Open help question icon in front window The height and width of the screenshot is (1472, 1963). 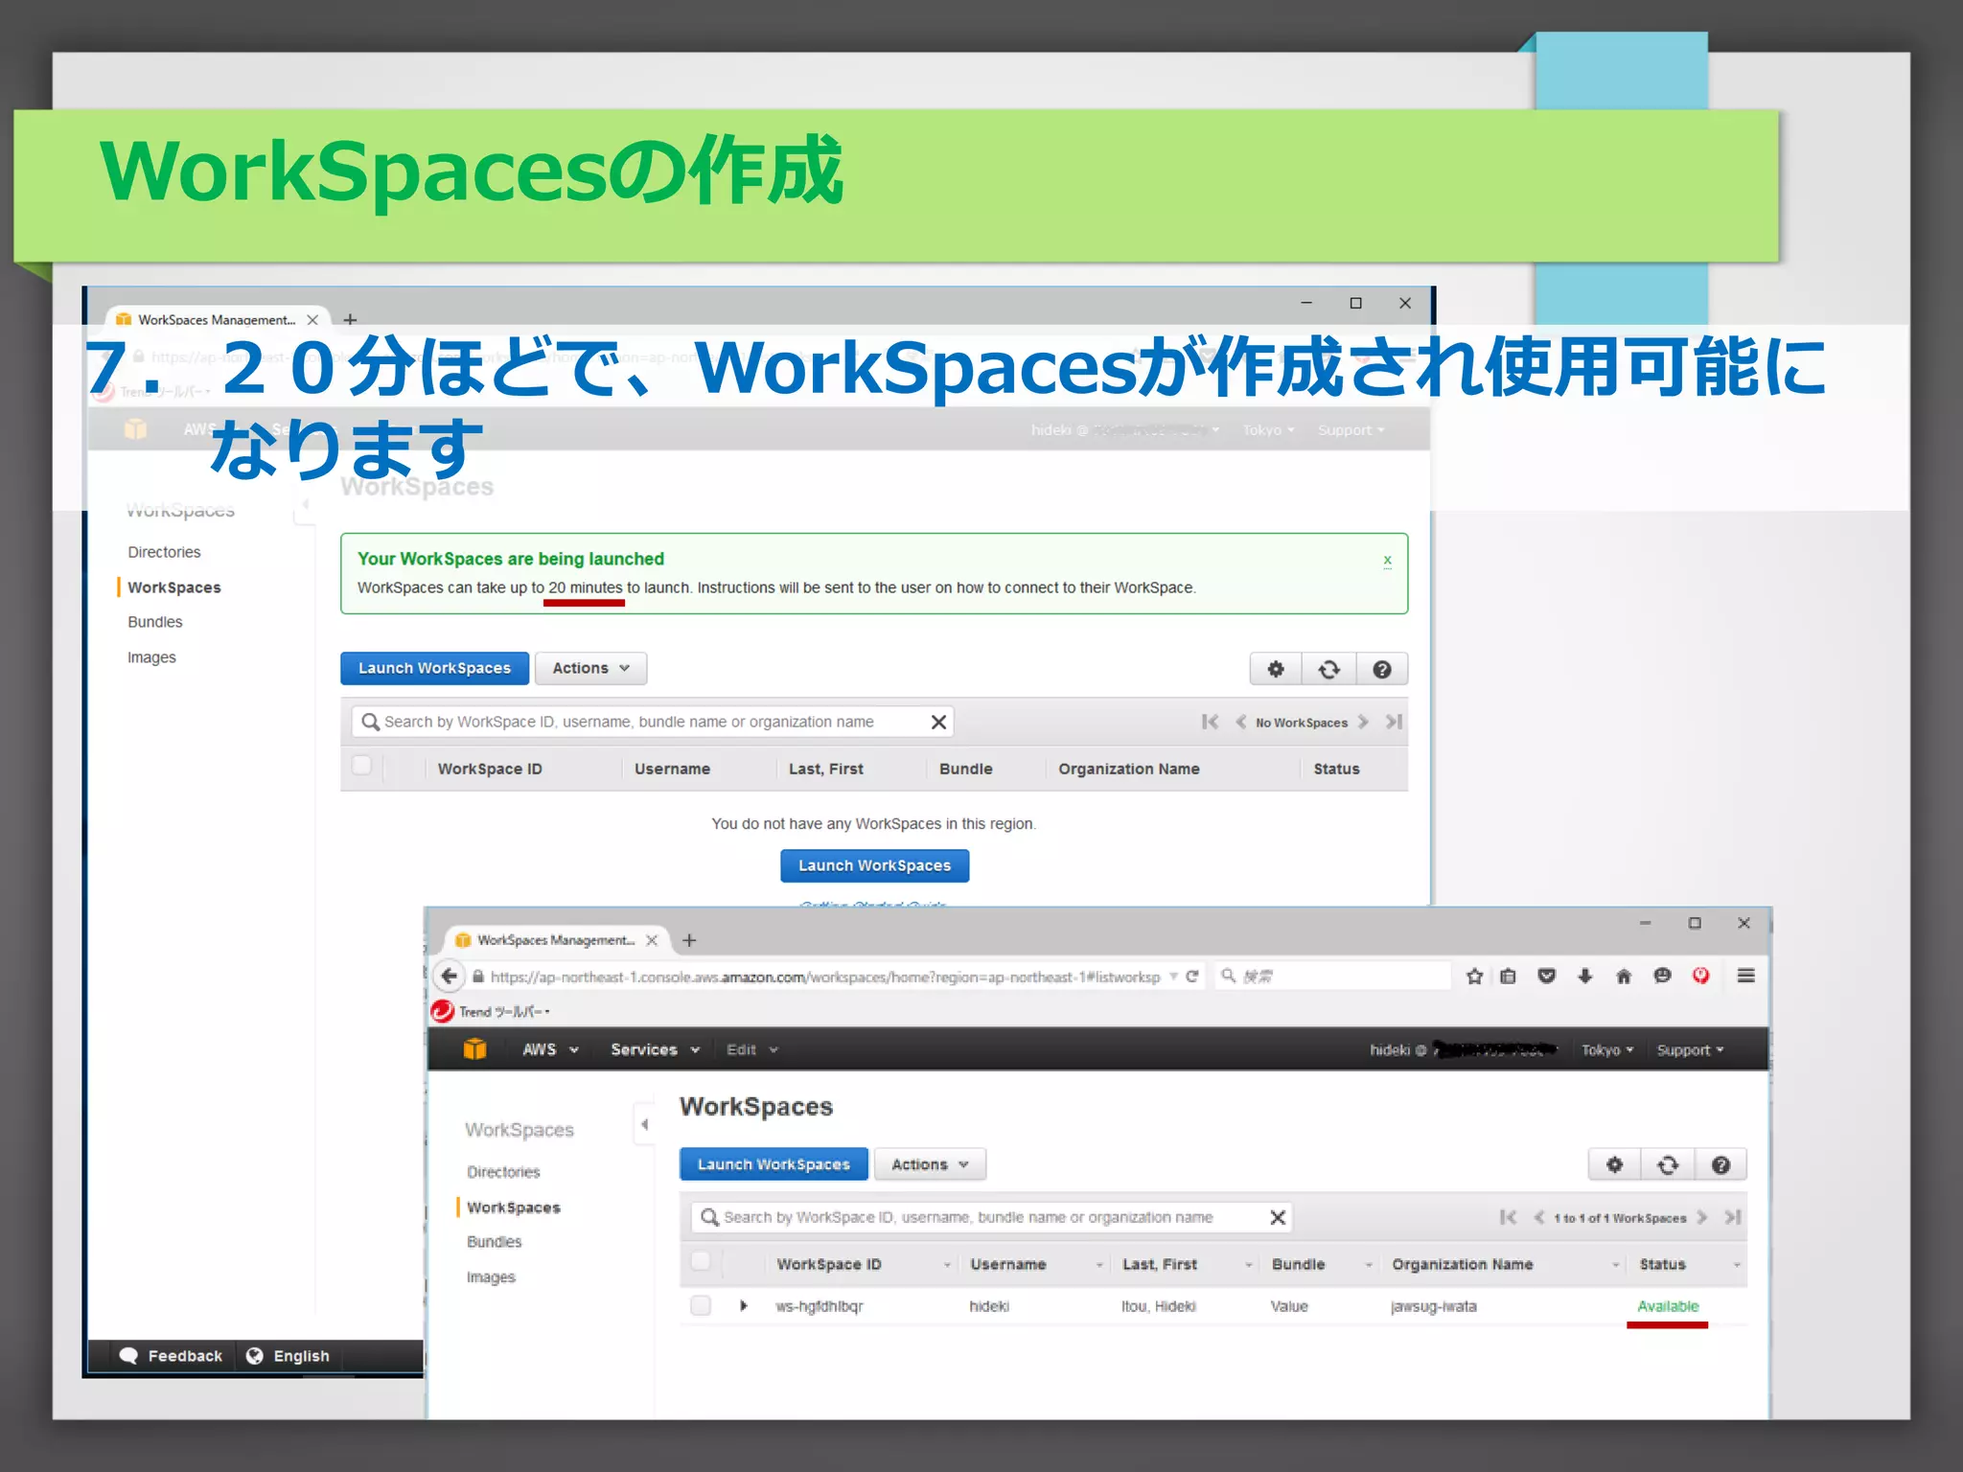(1721, 1164)
